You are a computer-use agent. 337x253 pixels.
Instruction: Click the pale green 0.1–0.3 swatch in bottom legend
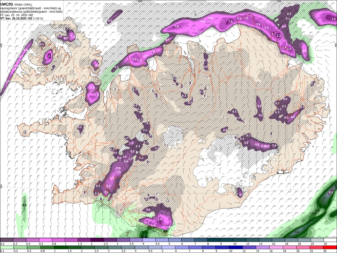coord(7,247)
